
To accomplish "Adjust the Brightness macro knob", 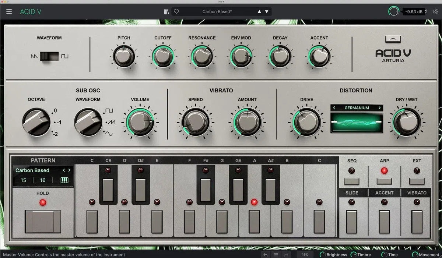I will (x=322, y=254).
